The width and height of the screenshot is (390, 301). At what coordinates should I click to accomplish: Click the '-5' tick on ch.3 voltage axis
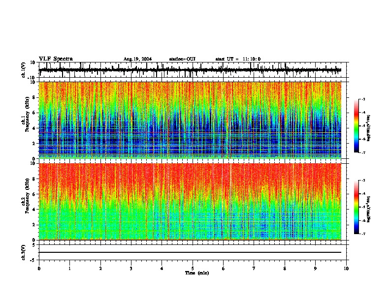coord(33,260)
